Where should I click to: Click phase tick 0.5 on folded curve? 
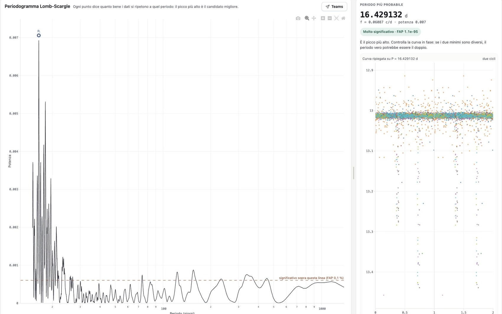pos(405,312)
